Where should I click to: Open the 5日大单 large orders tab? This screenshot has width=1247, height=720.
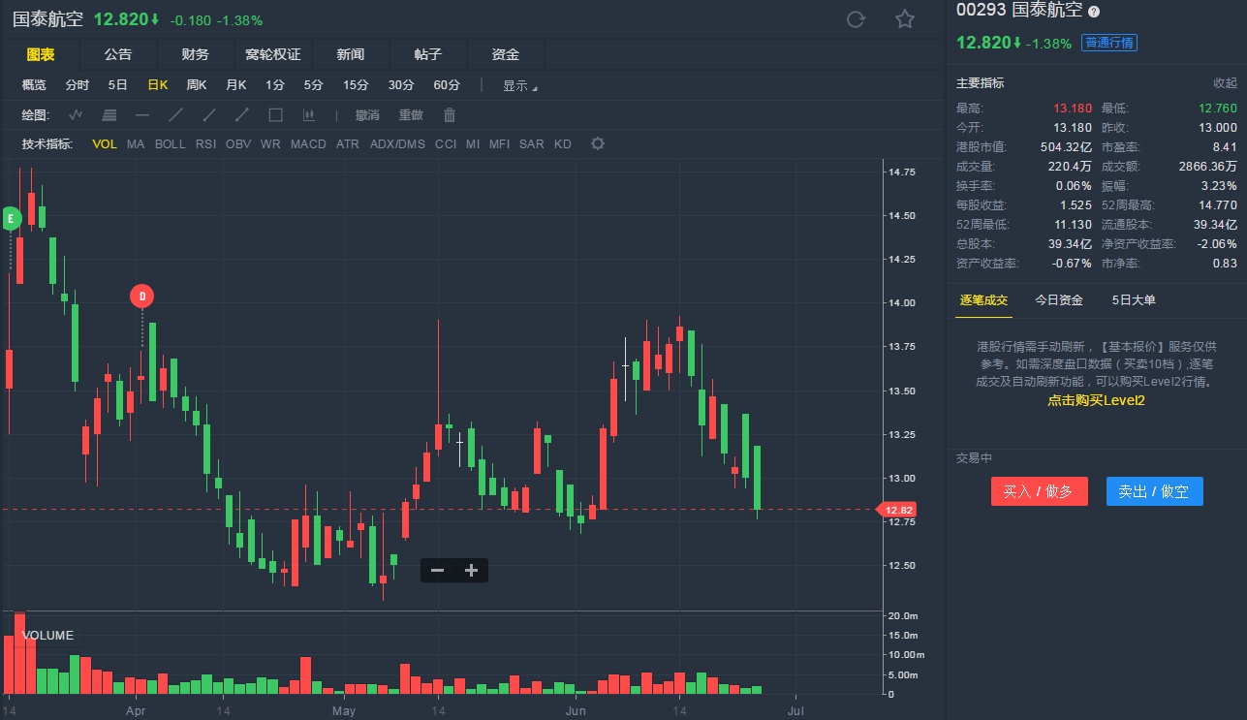point(1134,300)
